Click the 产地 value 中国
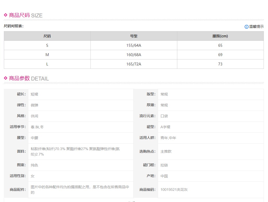 [x=164, y=176]
